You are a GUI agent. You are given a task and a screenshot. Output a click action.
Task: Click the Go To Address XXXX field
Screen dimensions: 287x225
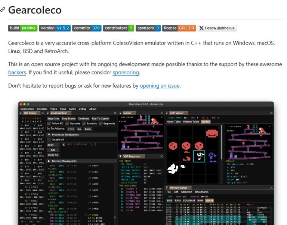point(71,129)
